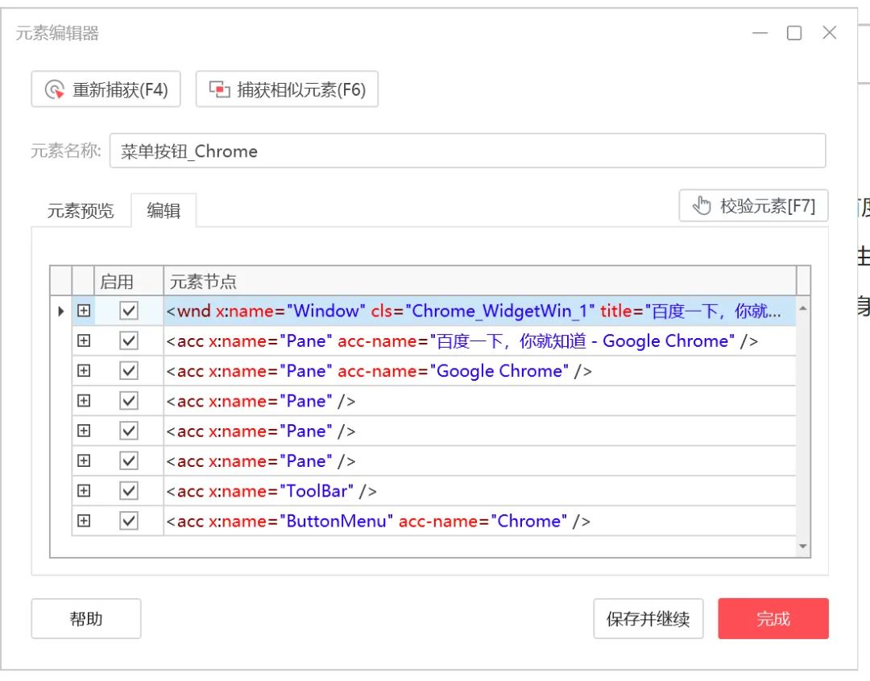This screenshot has width=870, height=681.
Task: Select the 编辑 tab
Action: pos(164,212)
